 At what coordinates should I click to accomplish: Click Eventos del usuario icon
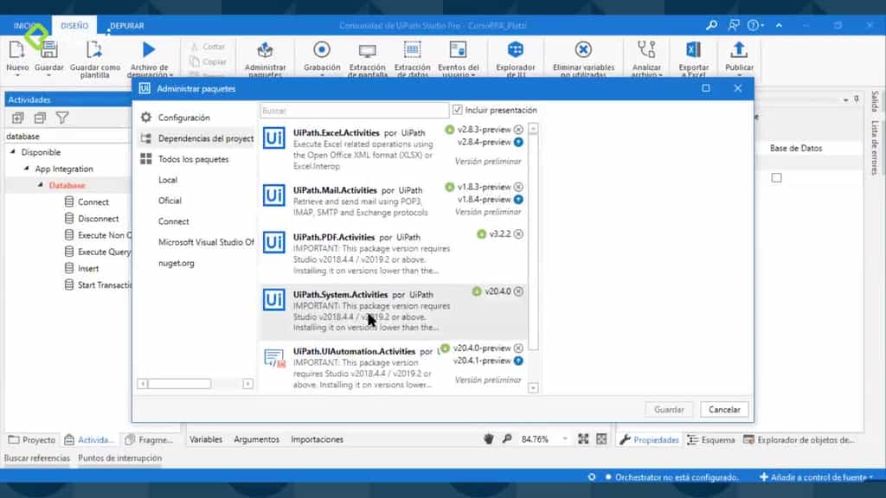click(x=458, y=49)
